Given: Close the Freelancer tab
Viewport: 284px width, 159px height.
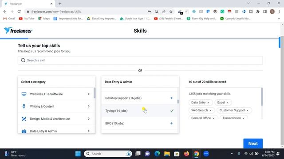Looking at the screenshot, I should (x=51, y=4).
